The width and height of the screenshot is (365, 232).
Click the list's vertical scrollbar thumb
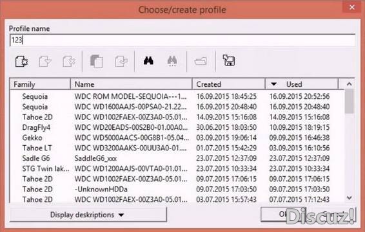[x=349, y=102]
